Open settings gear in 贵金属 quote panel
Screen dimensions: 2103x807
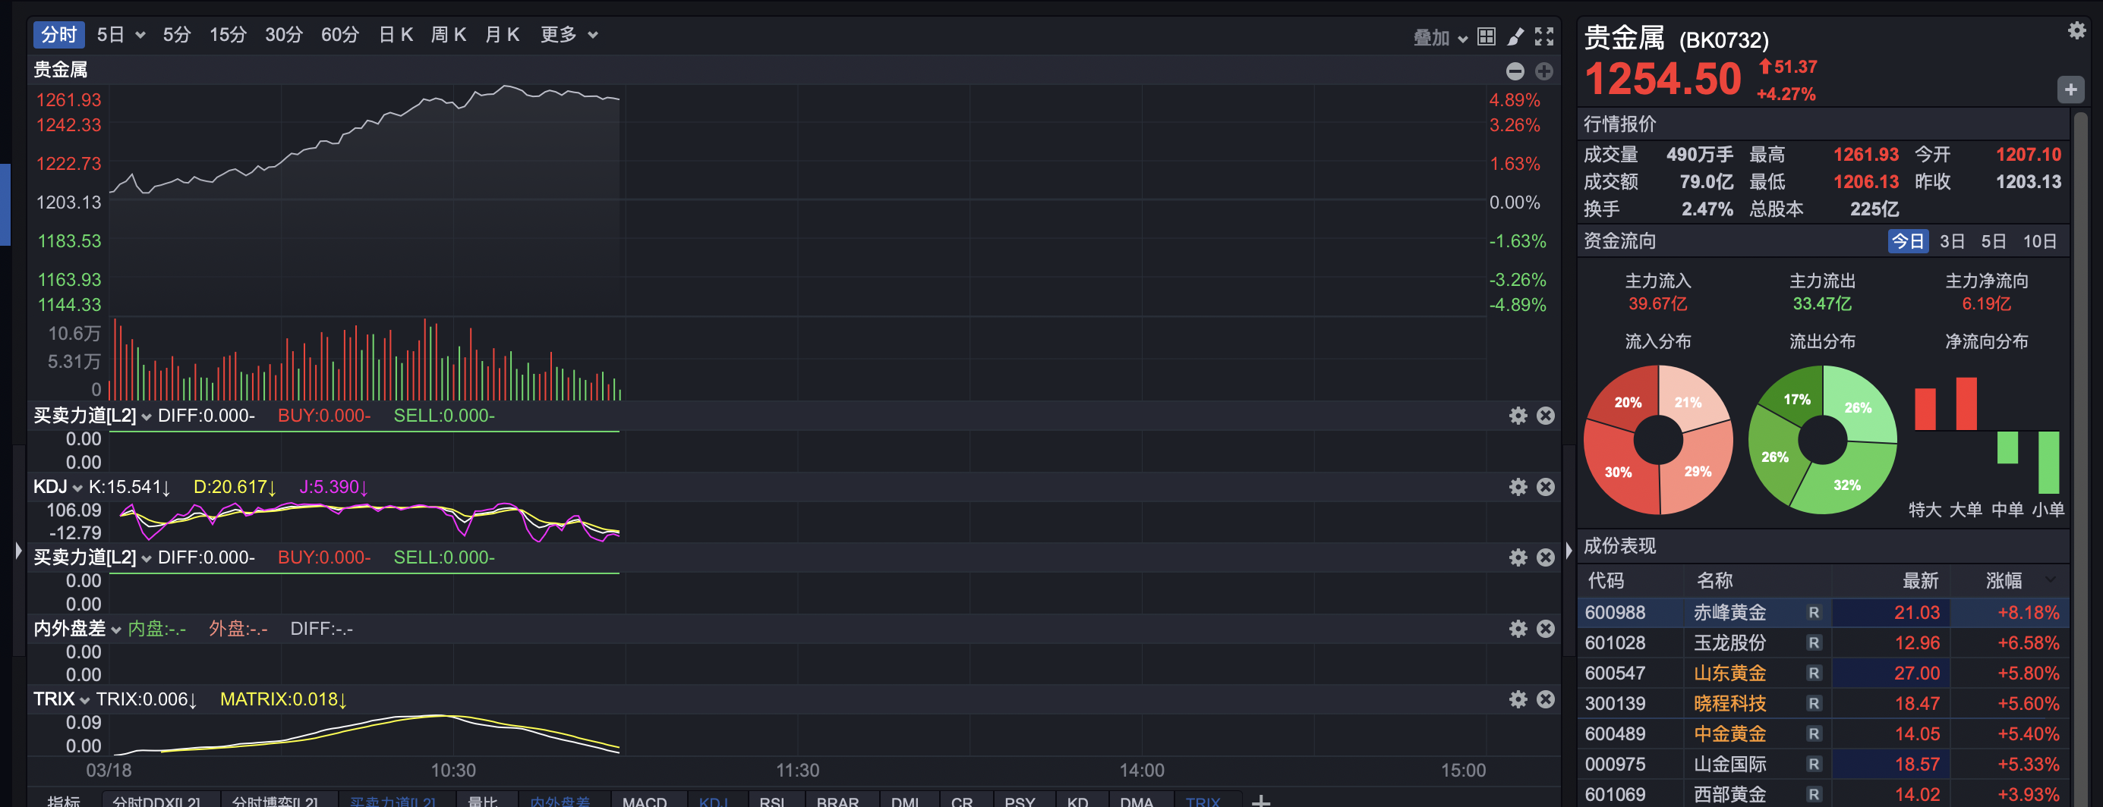tap(2076, 31)
